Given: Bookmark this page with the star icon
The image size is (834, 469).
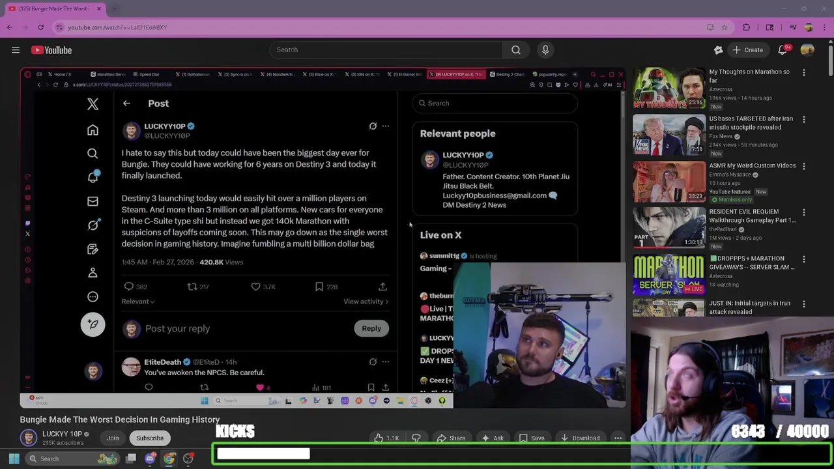Looking at the screenshot, I should pyautogui.click(x=725, y=27).
